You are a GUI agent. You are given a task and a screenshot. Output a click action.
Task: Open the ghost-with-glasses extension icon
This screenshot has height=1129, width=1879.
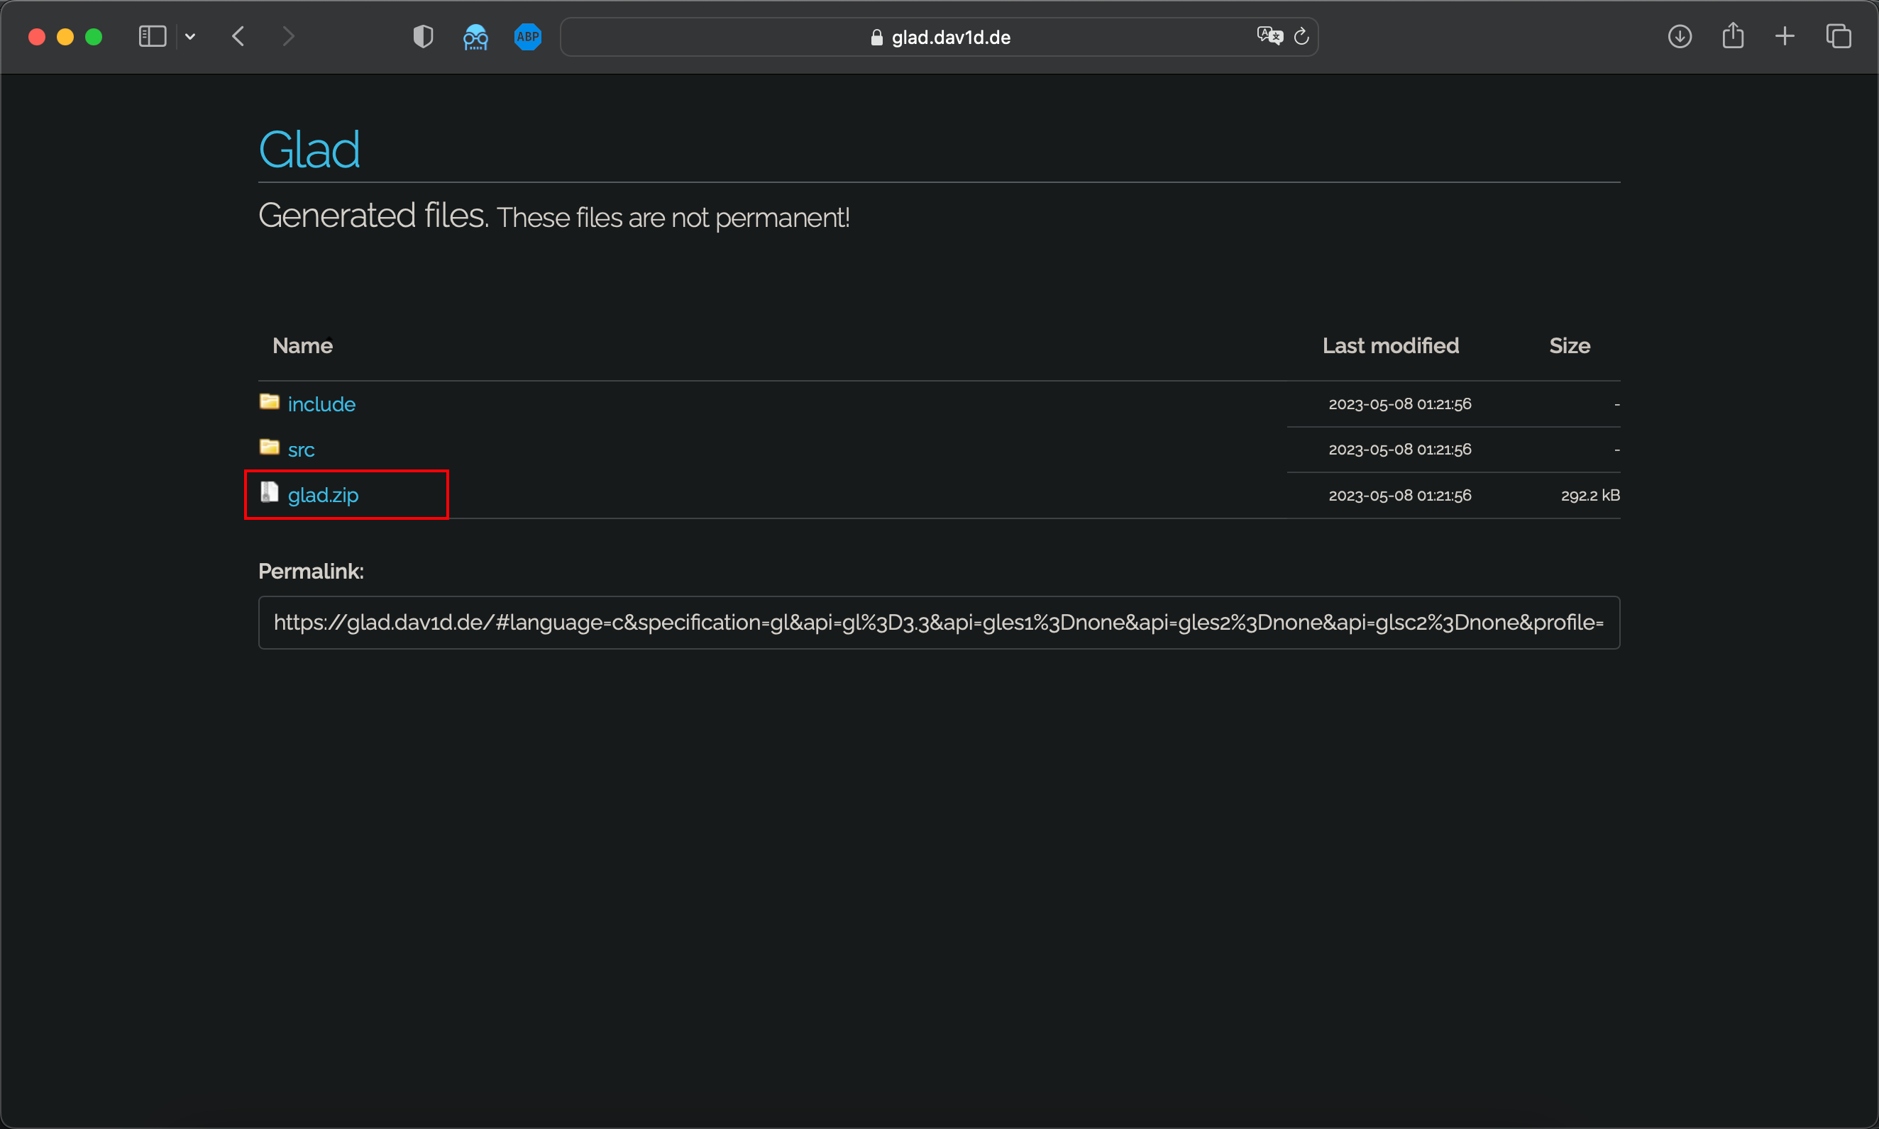pyautogui.click(x=475, y=36)
